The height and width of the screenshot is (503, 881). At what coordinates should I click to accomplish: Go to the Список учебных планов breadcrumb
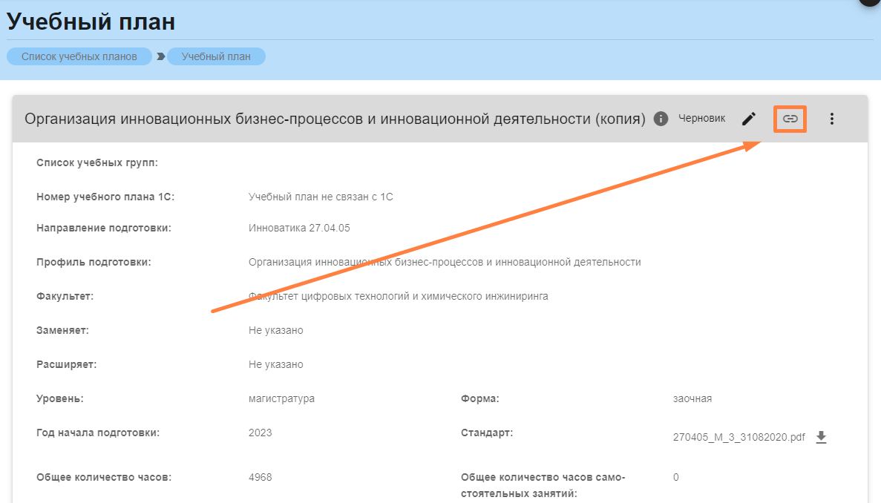(x=79, y=56)
